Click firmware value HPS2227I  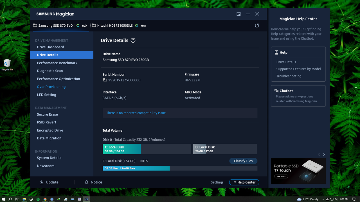tap(192, 80)
